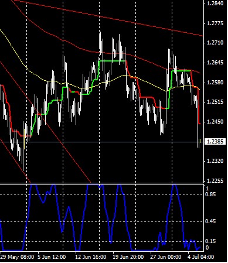
Task: Click the 0.85 oscillator level label
Action: (x=210, y=194)
